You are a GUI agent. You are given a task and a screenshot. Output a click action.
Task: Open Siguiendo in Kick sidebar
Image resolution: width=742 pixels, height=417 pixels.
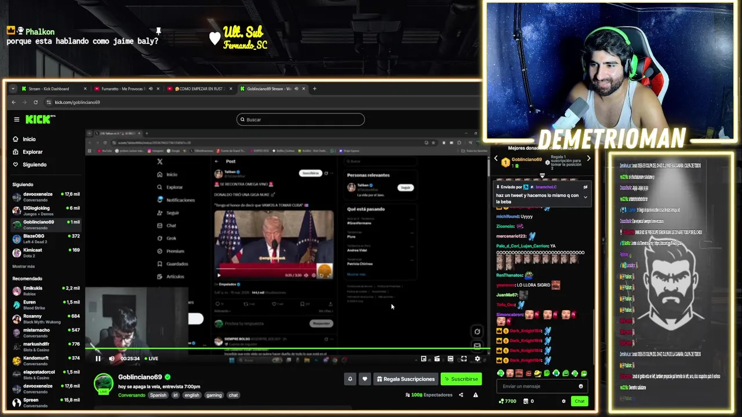29,164
